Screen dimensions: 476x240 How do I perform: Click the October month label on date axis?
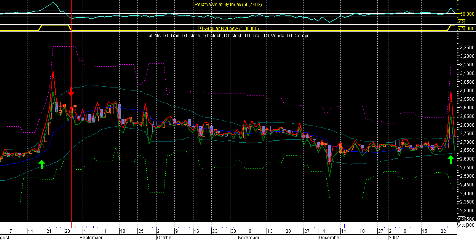click(165, 237)
